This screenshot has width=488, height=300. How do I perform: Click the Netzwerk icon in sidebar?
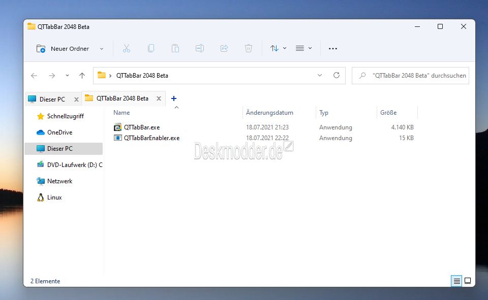[41, 181]
